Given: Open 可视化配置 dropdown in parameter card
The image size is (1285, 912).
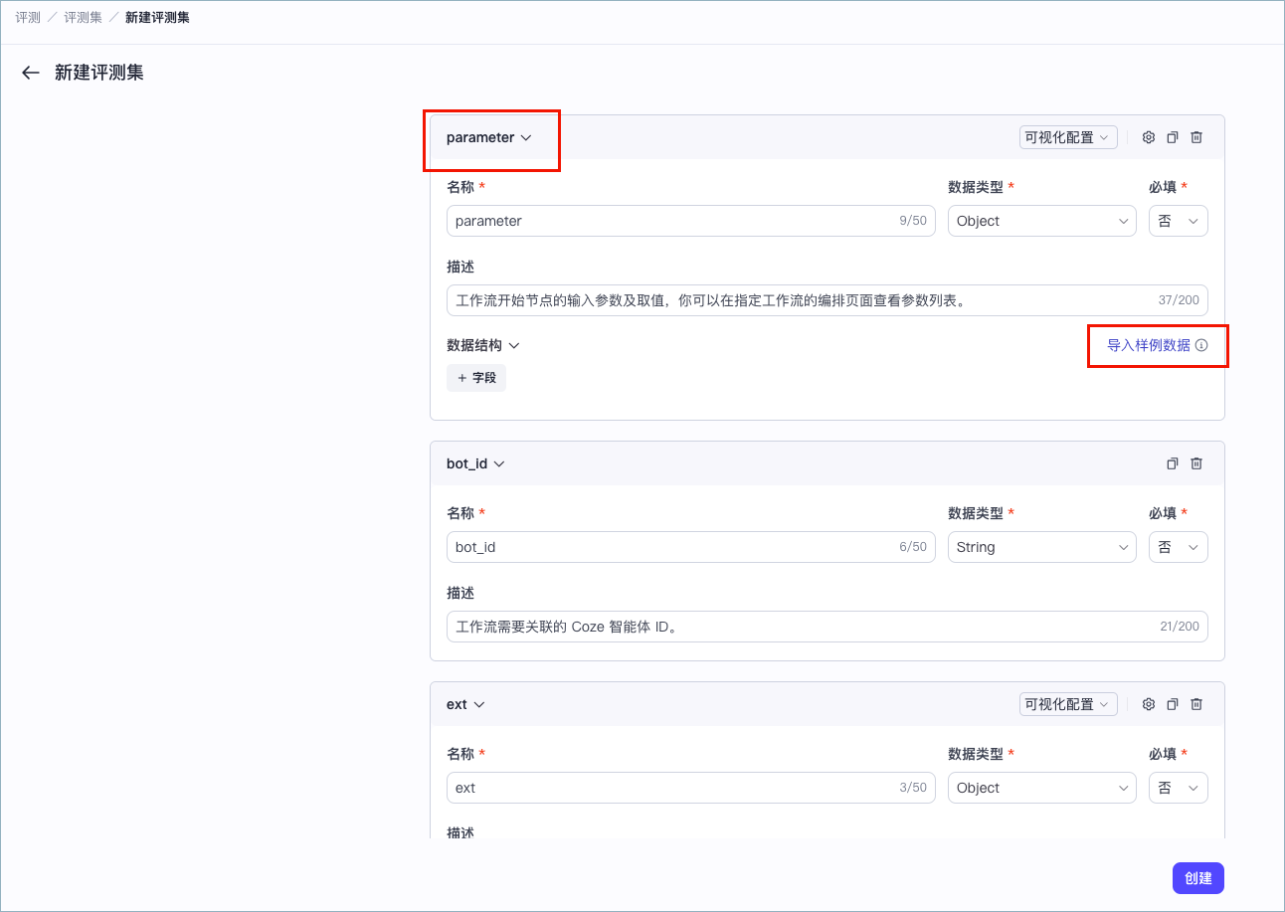Looking at the screenshot, I should click(x=1068, y=137).
